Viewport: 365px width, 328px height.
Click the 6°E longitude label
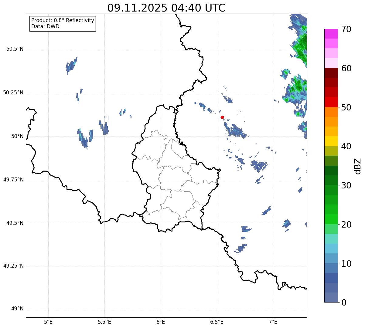tap(161, 322)
